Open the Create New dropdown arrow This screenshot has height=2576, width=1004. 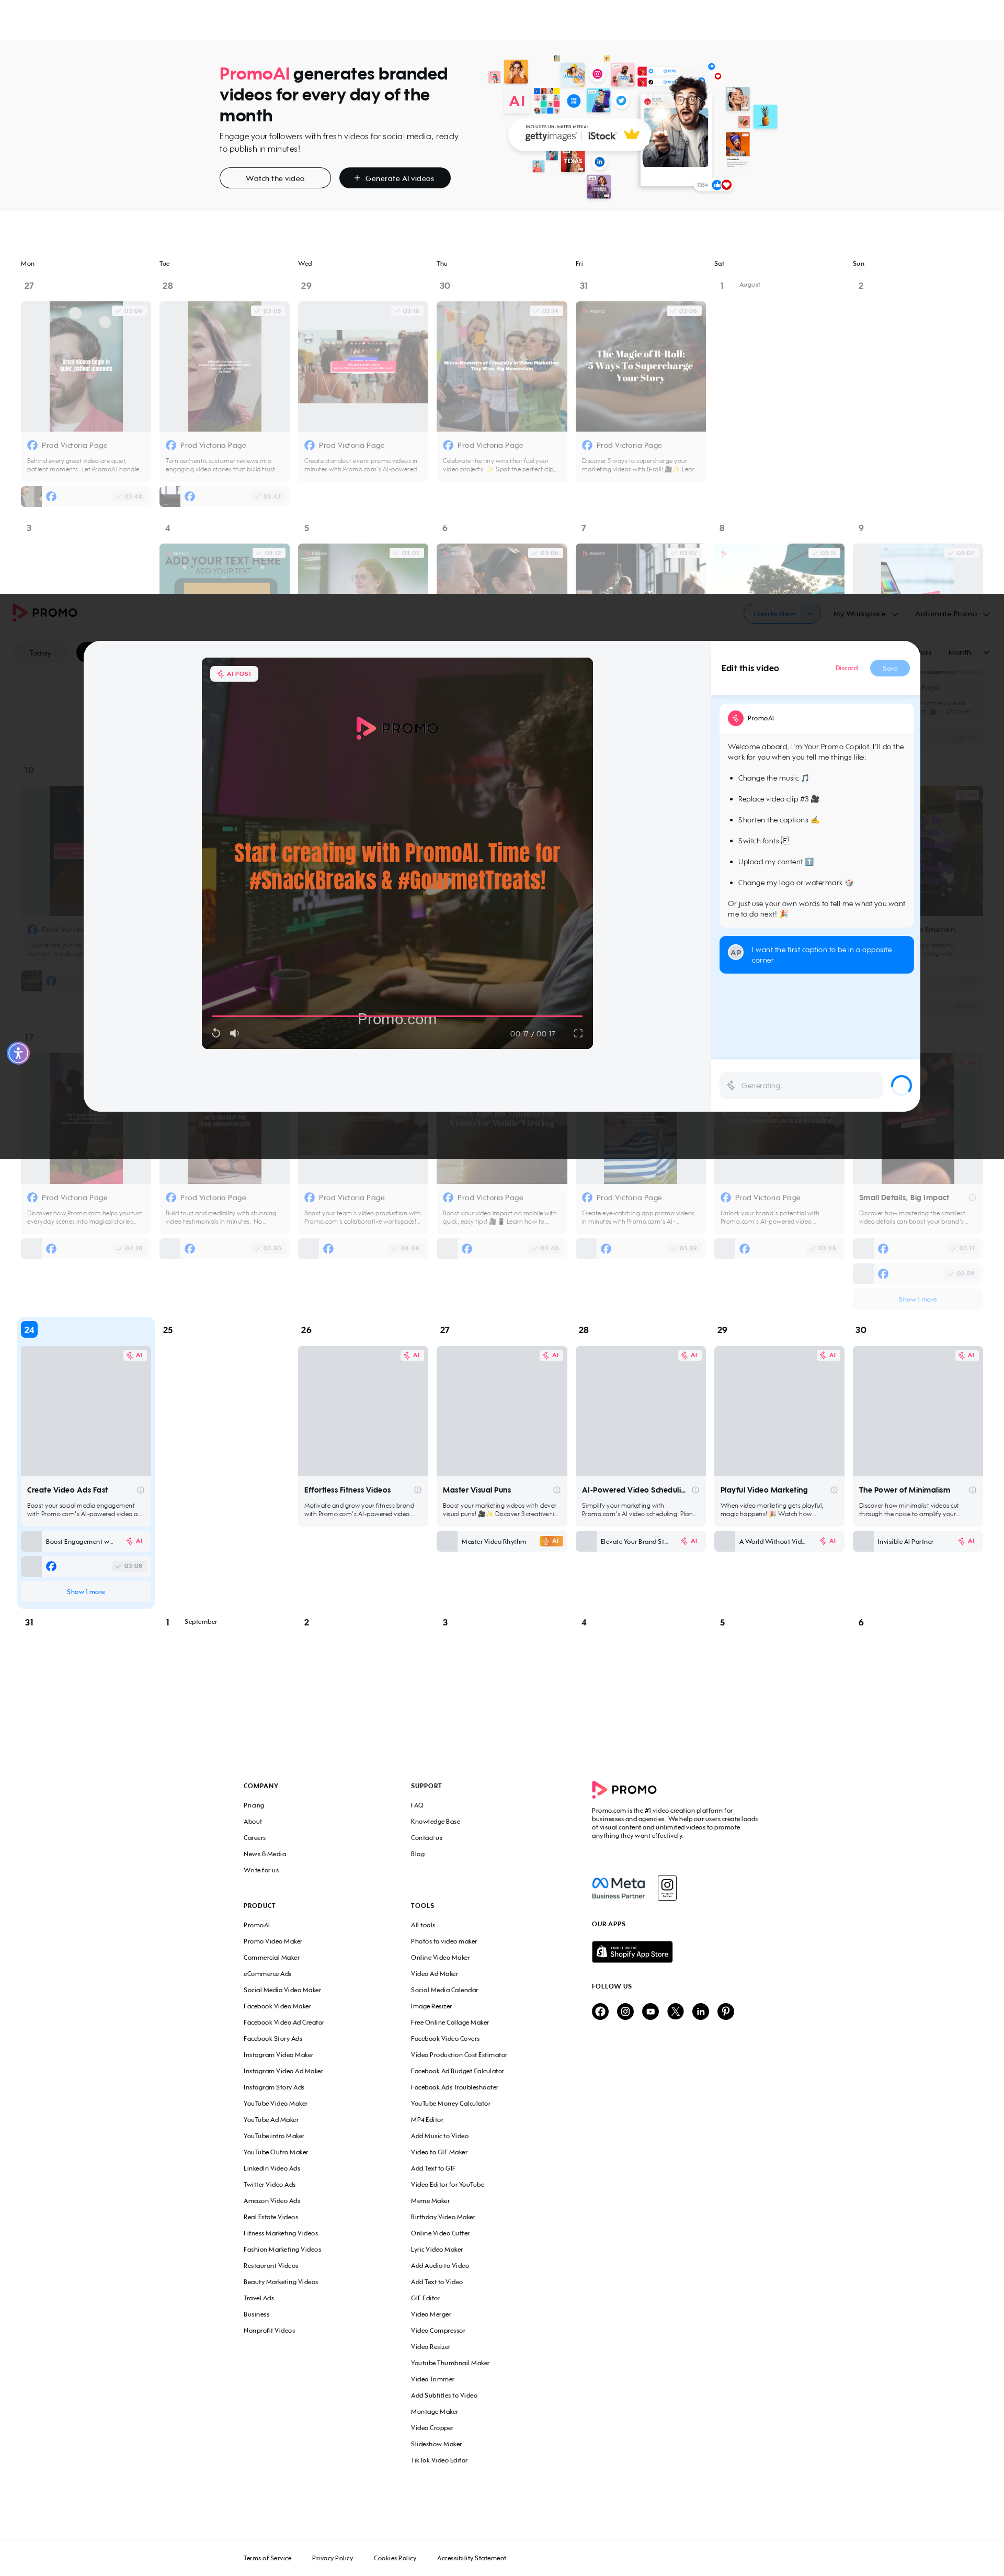pyautogui.click(x=810, y=613)
